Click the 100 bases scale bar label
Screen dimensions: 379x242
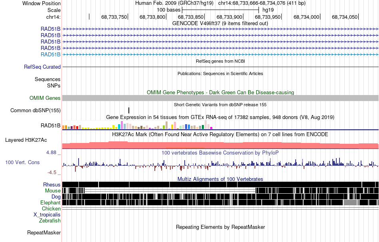click(168, 10)
